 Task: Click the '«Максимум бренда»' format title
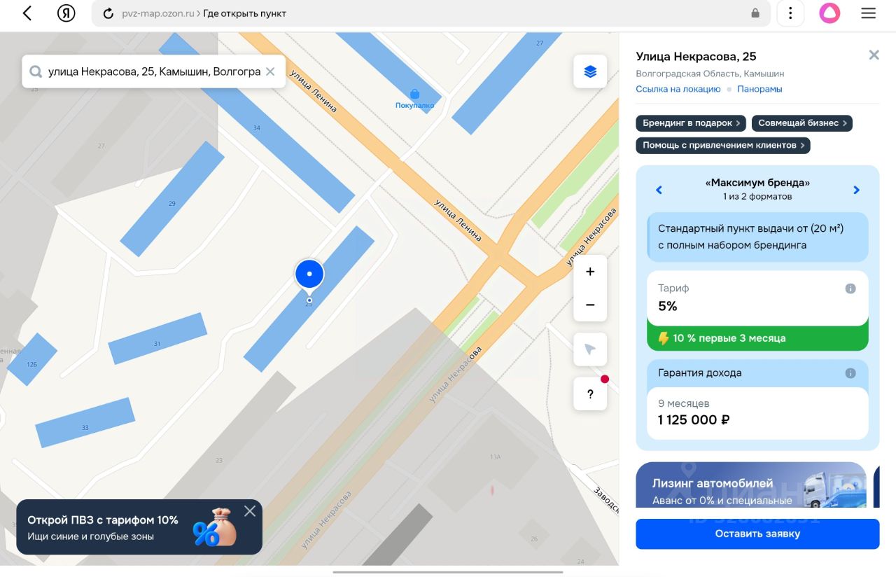757,183
